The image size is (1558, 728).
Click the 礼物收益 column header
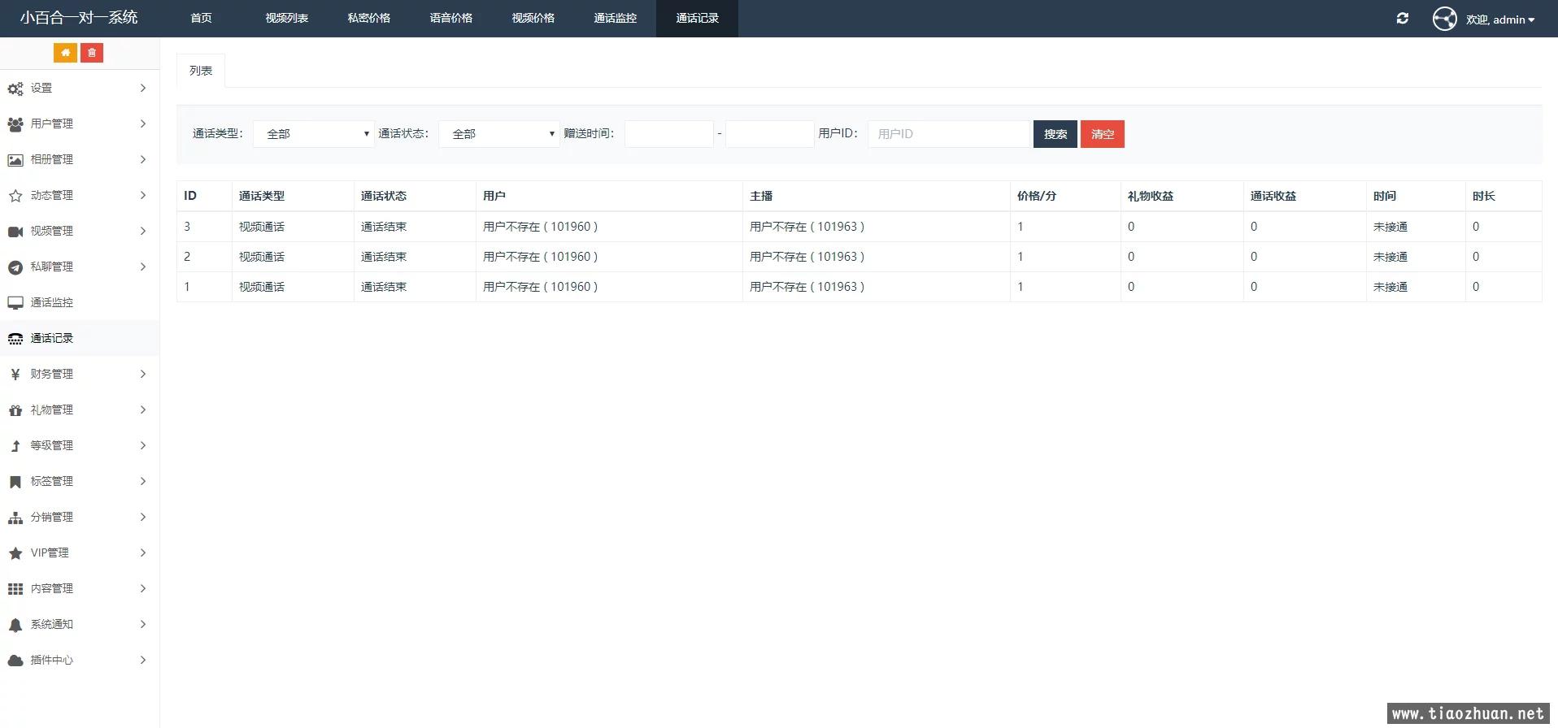point(1151,196)
